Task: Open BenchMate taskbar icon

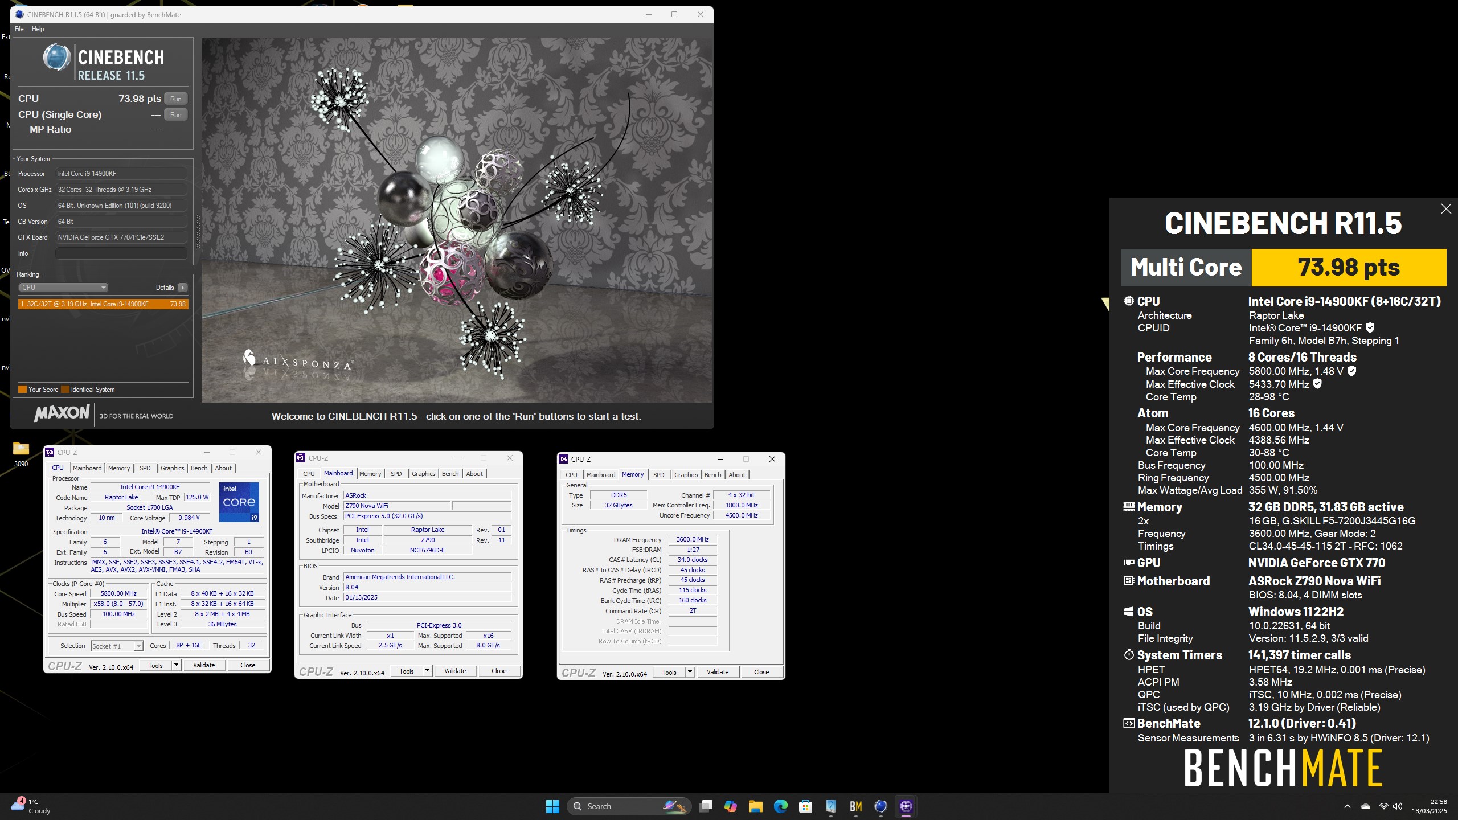Action: click(856, 806)
